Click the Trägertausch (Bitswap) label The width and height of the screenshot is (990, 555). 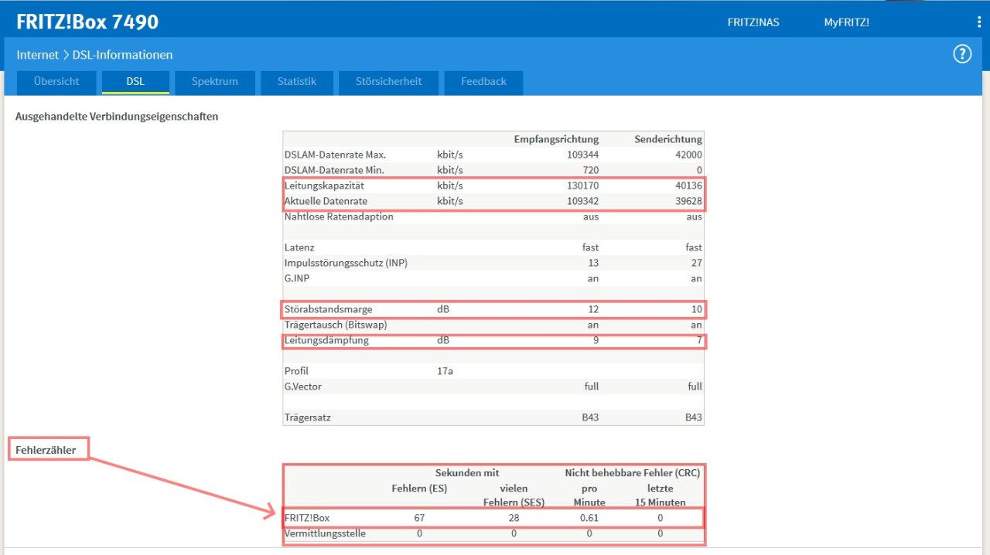click(x=336, y=325)
